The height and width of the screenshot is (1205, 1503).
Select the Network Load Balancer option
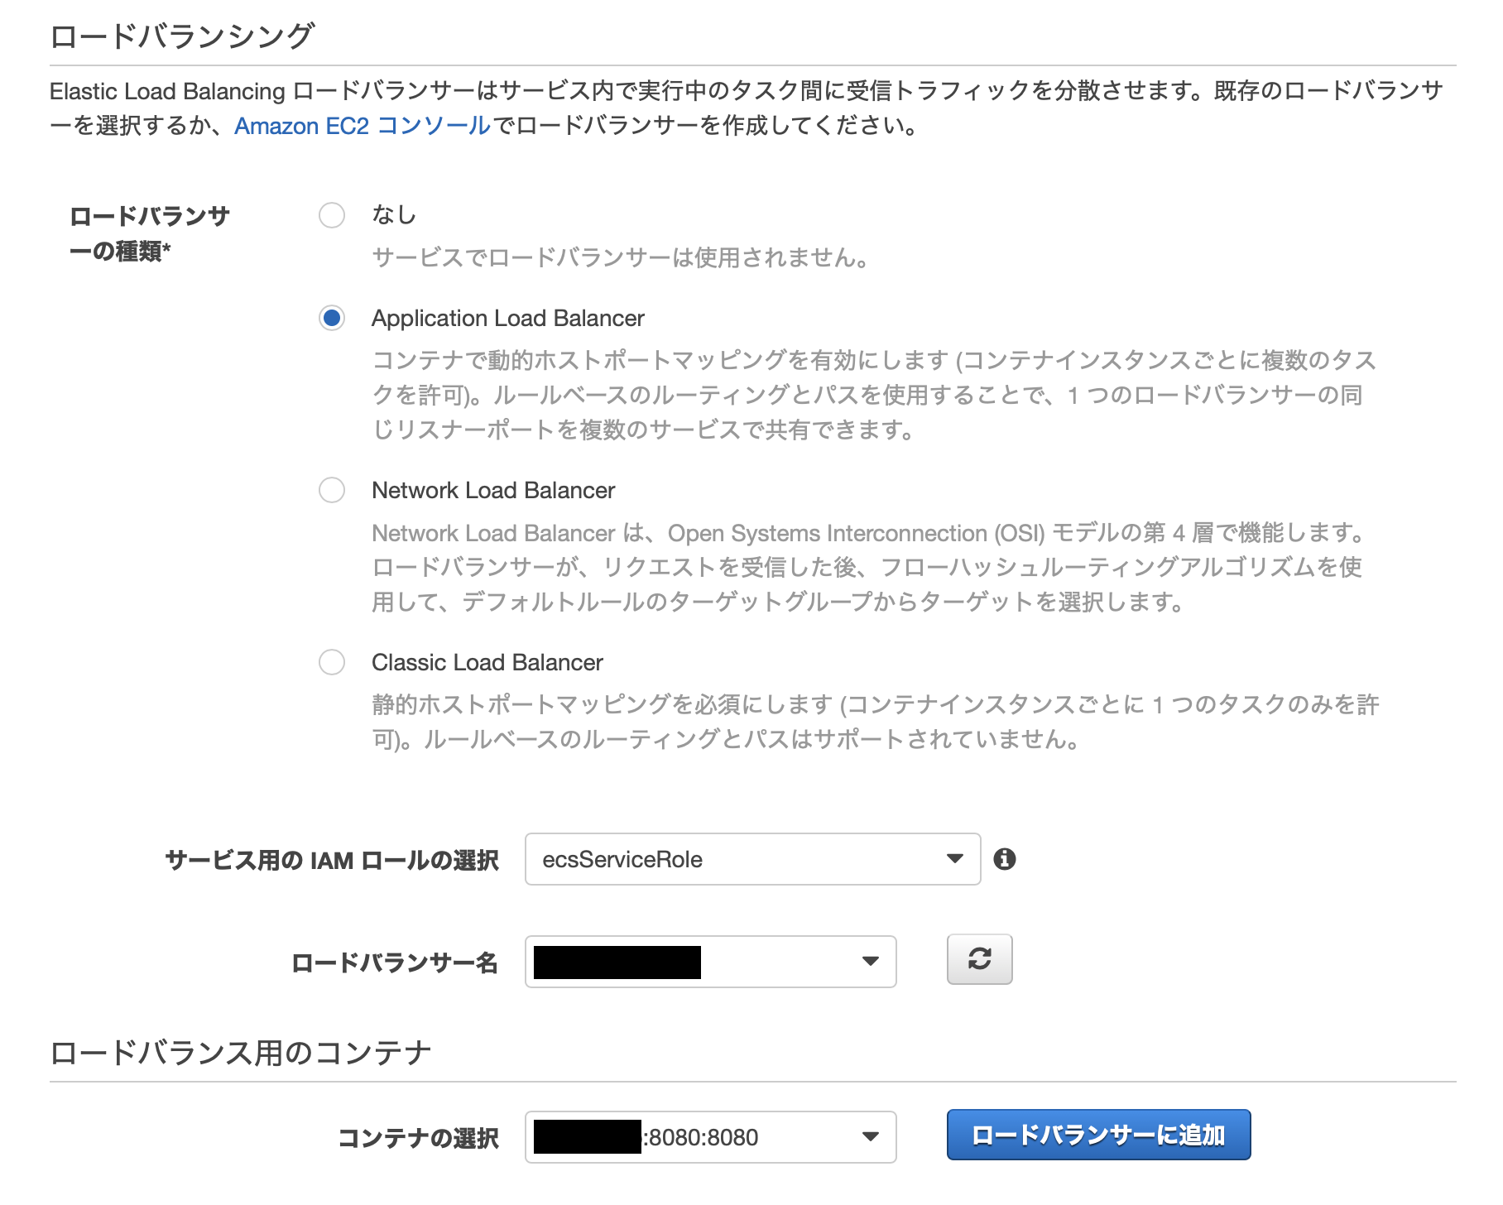[x=332, y=491]
